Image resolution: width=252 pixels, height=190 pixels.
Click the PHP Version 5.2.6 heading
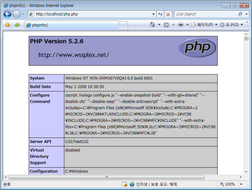coord(56,41)
